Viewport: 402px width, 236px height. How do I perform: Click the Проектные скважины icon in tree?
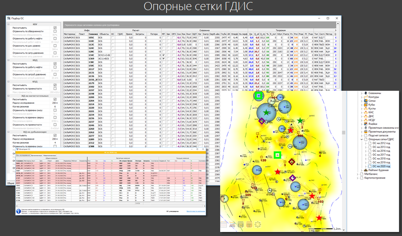click(365, 128)
